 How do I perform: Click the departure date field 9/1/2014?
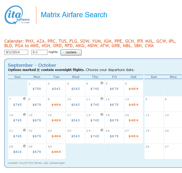coord(16,52)
